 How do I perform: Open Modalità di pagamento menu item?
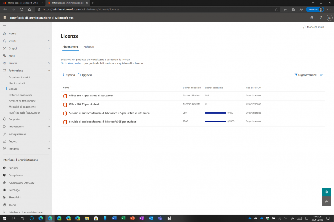point(22,107)
